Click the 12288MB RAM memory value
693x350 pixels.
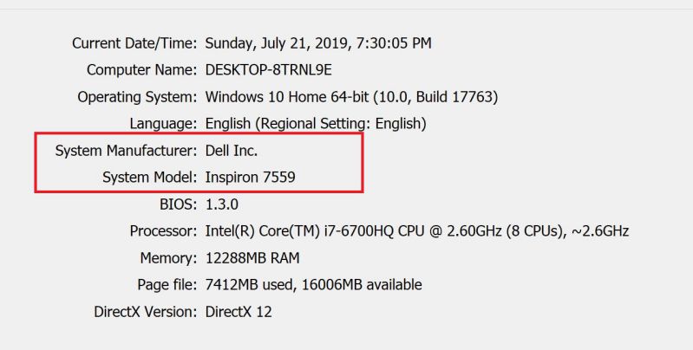pyautogui.click(x=252, y=258)
